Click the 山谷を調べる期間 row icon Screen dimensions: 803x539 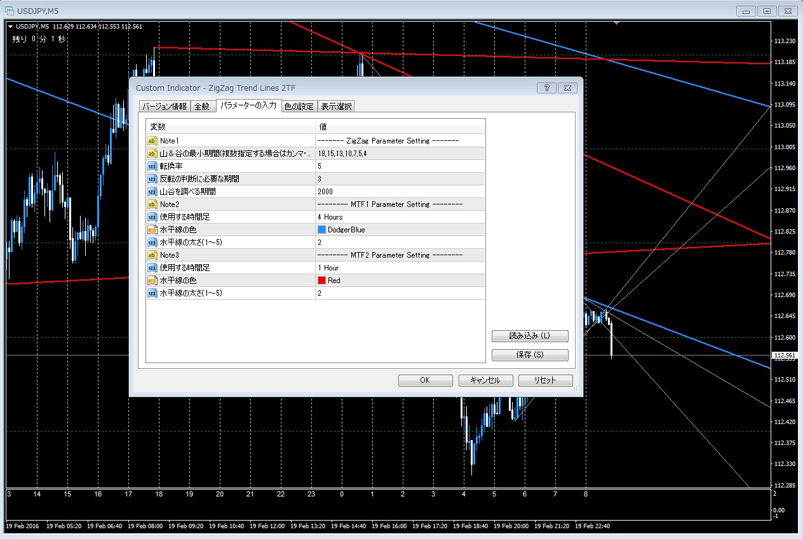pyautogui.click(x=152, y=191)
